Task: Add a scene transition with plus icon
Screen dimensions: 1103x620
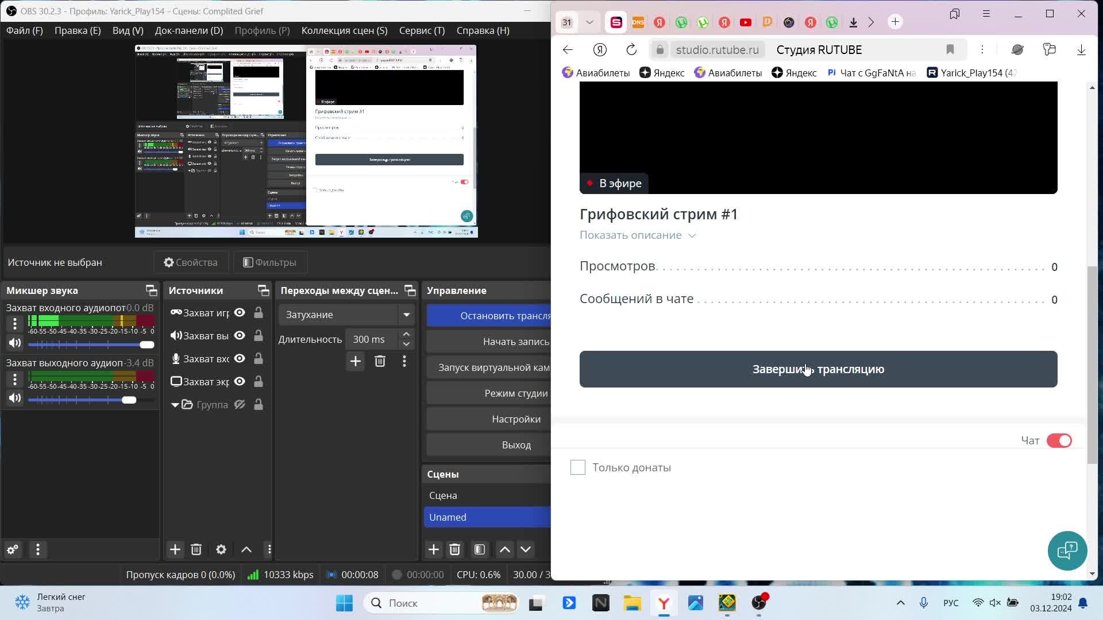Action: [356, 361]
